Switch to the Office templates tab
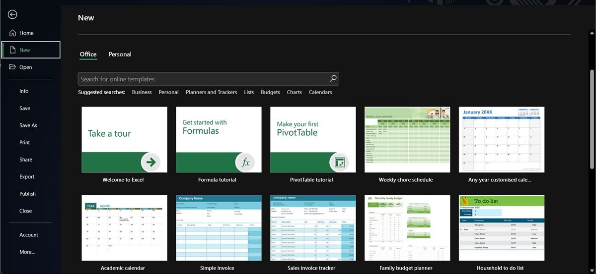Viewport: 596px width, 274px height. click(x=88, y=54)
